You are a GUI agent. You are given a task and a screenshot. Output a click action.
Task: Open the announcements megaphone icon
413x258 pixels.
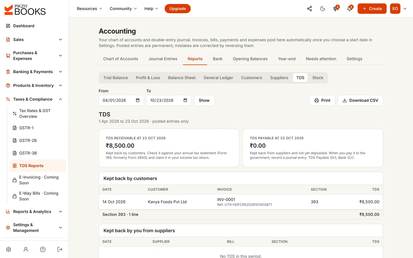coord(336,9)
